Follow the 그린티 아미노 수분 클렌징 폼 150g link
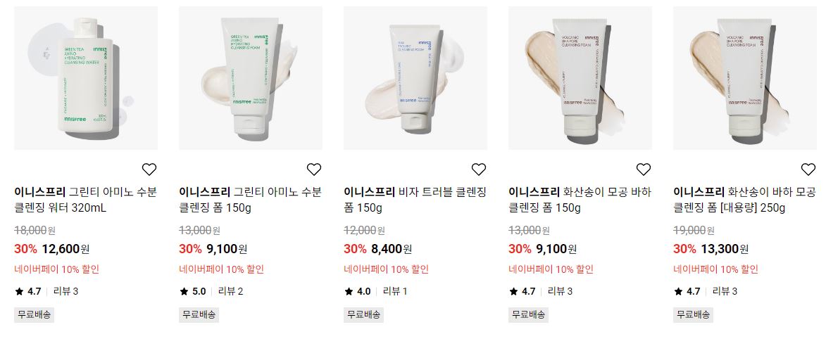 pos(250,200)
